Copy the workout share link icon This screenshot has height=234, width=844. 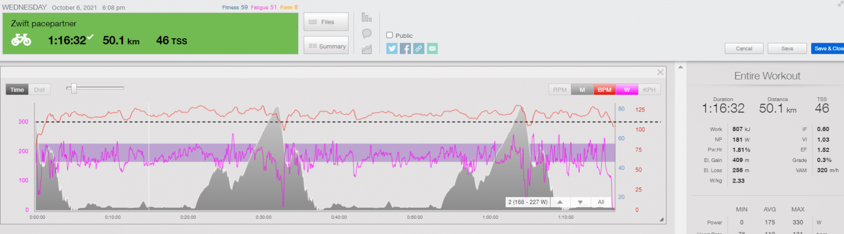click(419, 48)
